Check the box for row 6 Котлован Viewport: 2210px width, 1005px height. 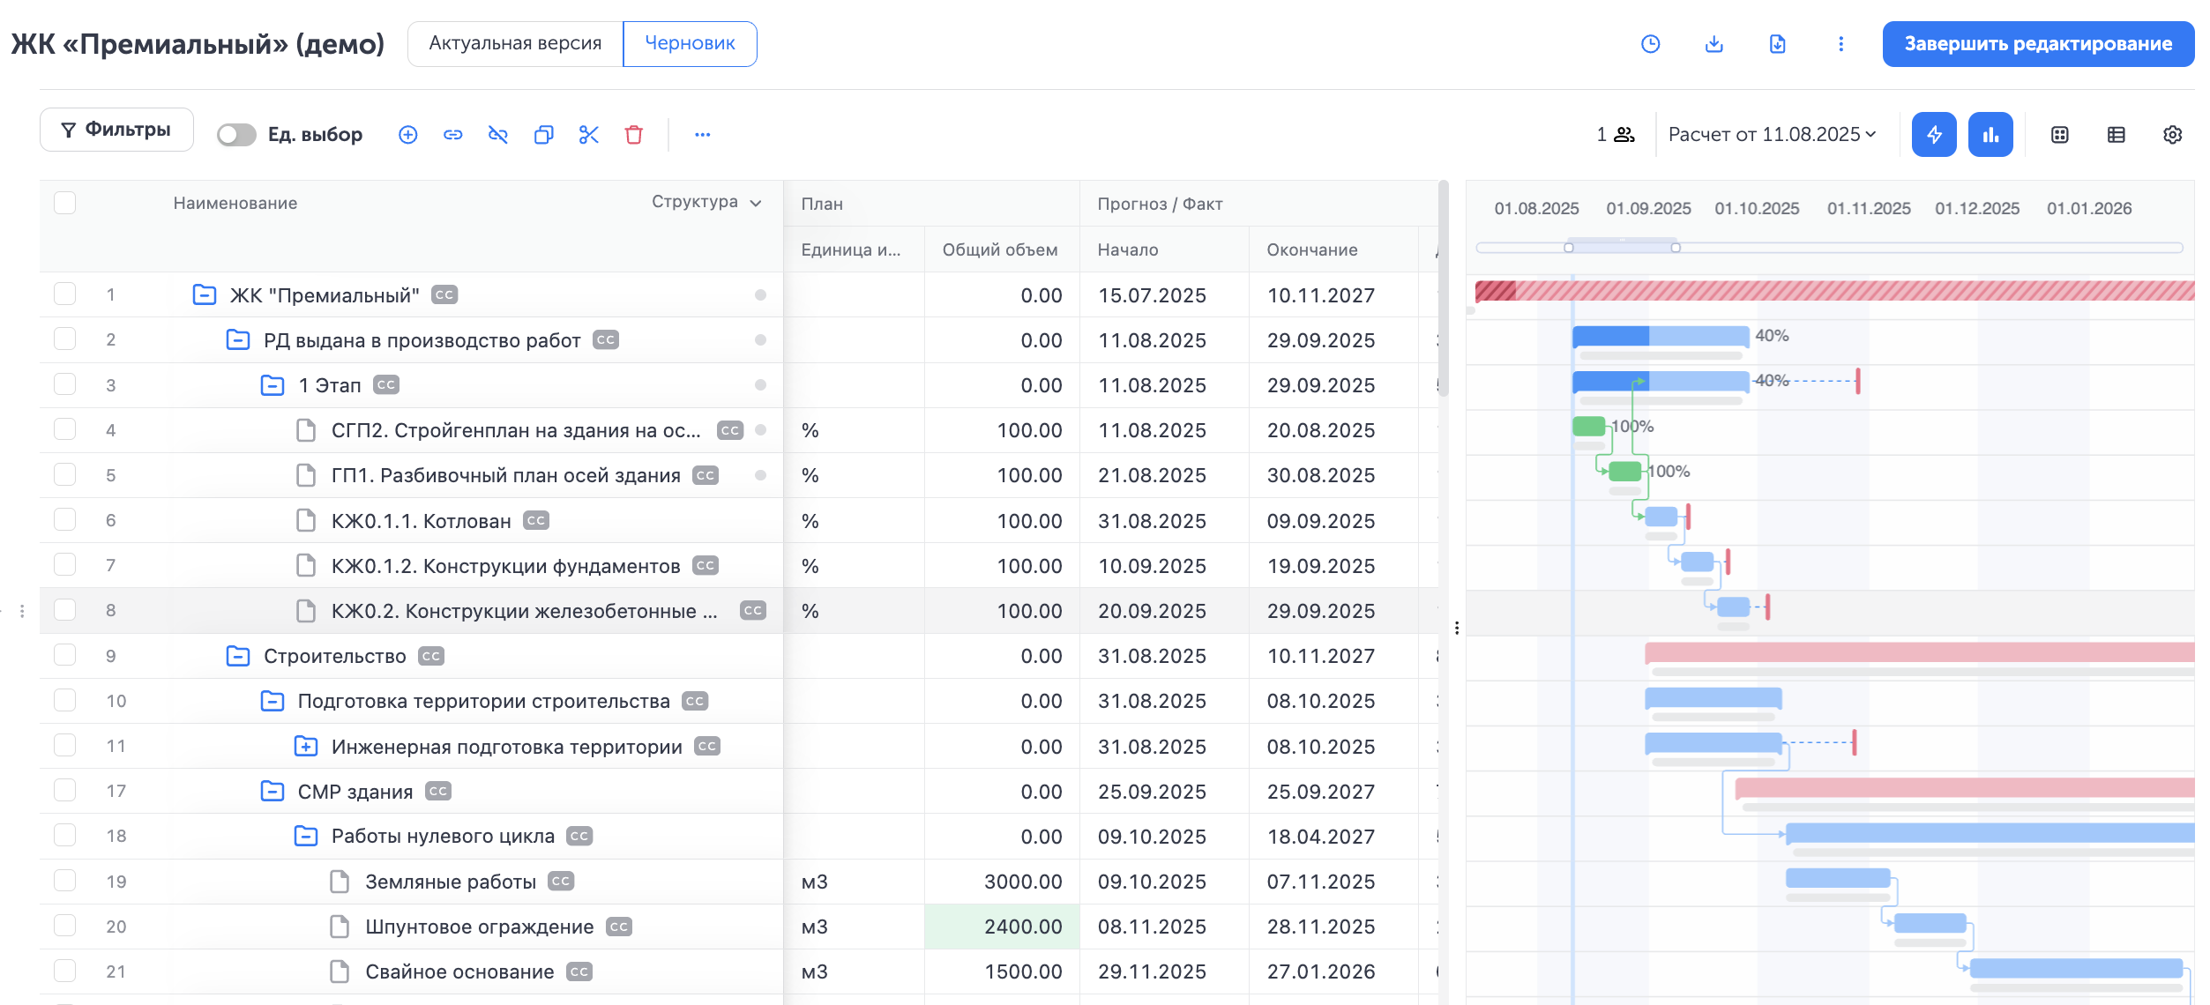(64, 520)
